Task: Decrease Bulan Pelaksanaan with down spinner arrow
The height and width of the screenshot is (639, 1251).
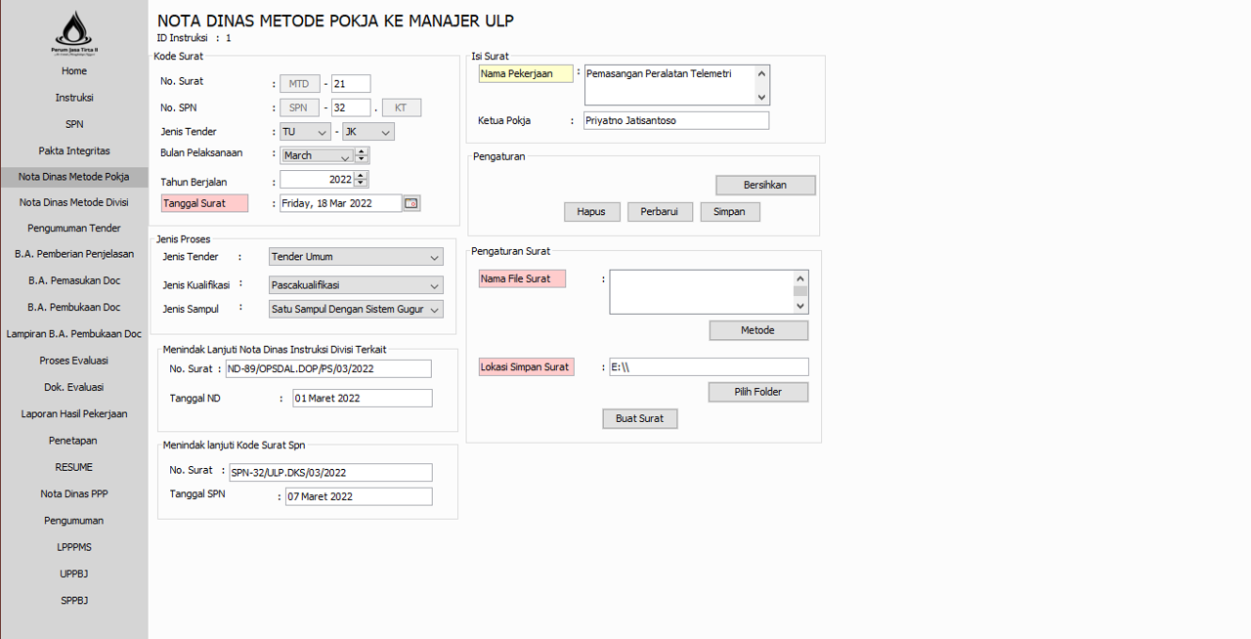Action: point(362,159)
